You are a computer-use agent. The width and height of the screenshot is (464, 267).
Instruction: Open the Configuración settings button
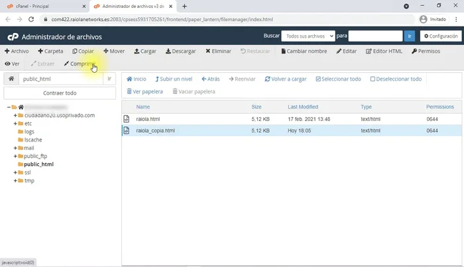pyautogui.click(x=441, y=36)
